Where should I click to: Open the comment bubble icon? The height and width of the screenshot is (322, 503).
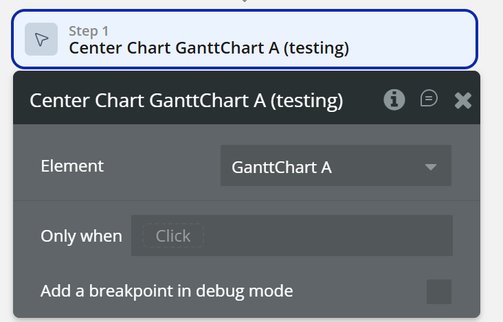pyautogui.click(x=429, y=100)
